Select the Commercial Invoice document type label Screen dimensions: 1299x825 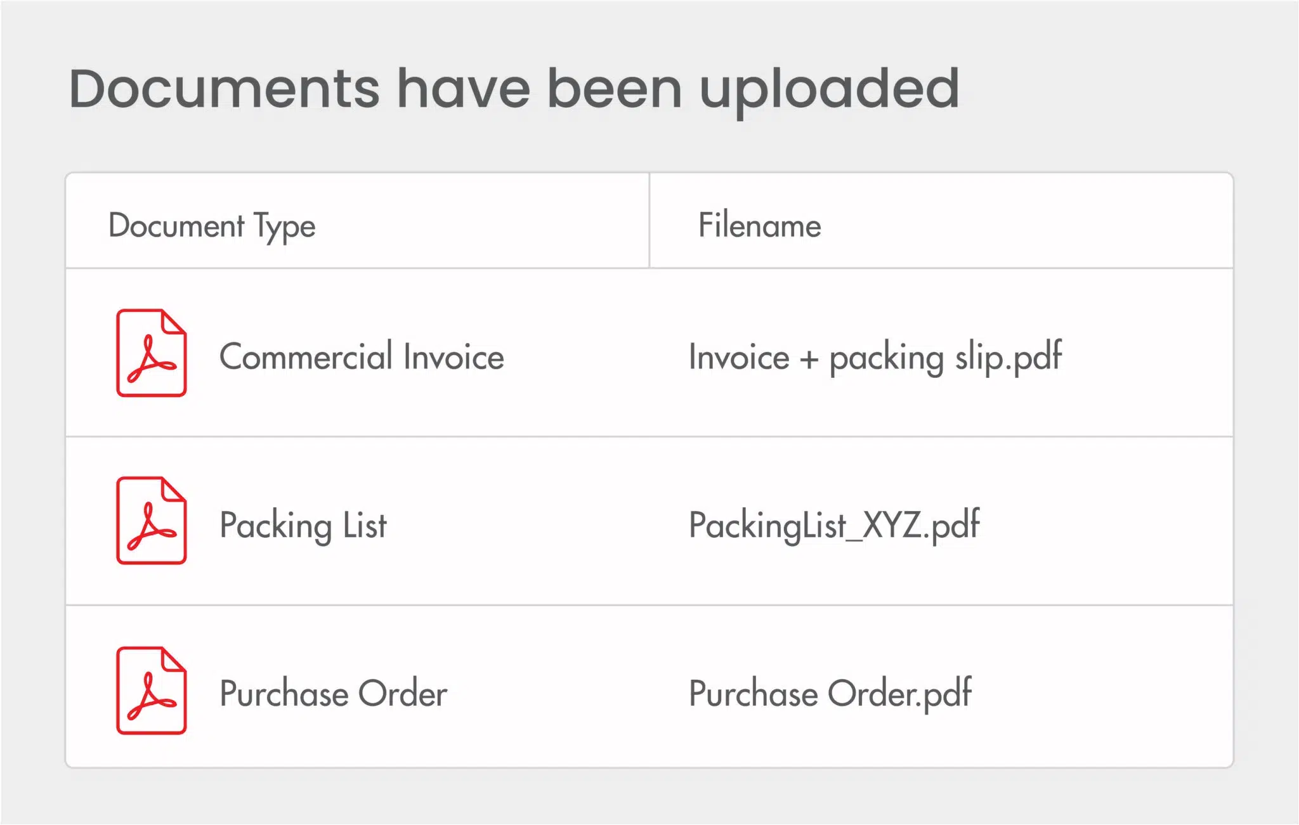pyautogui.click(x=362, y=356)
